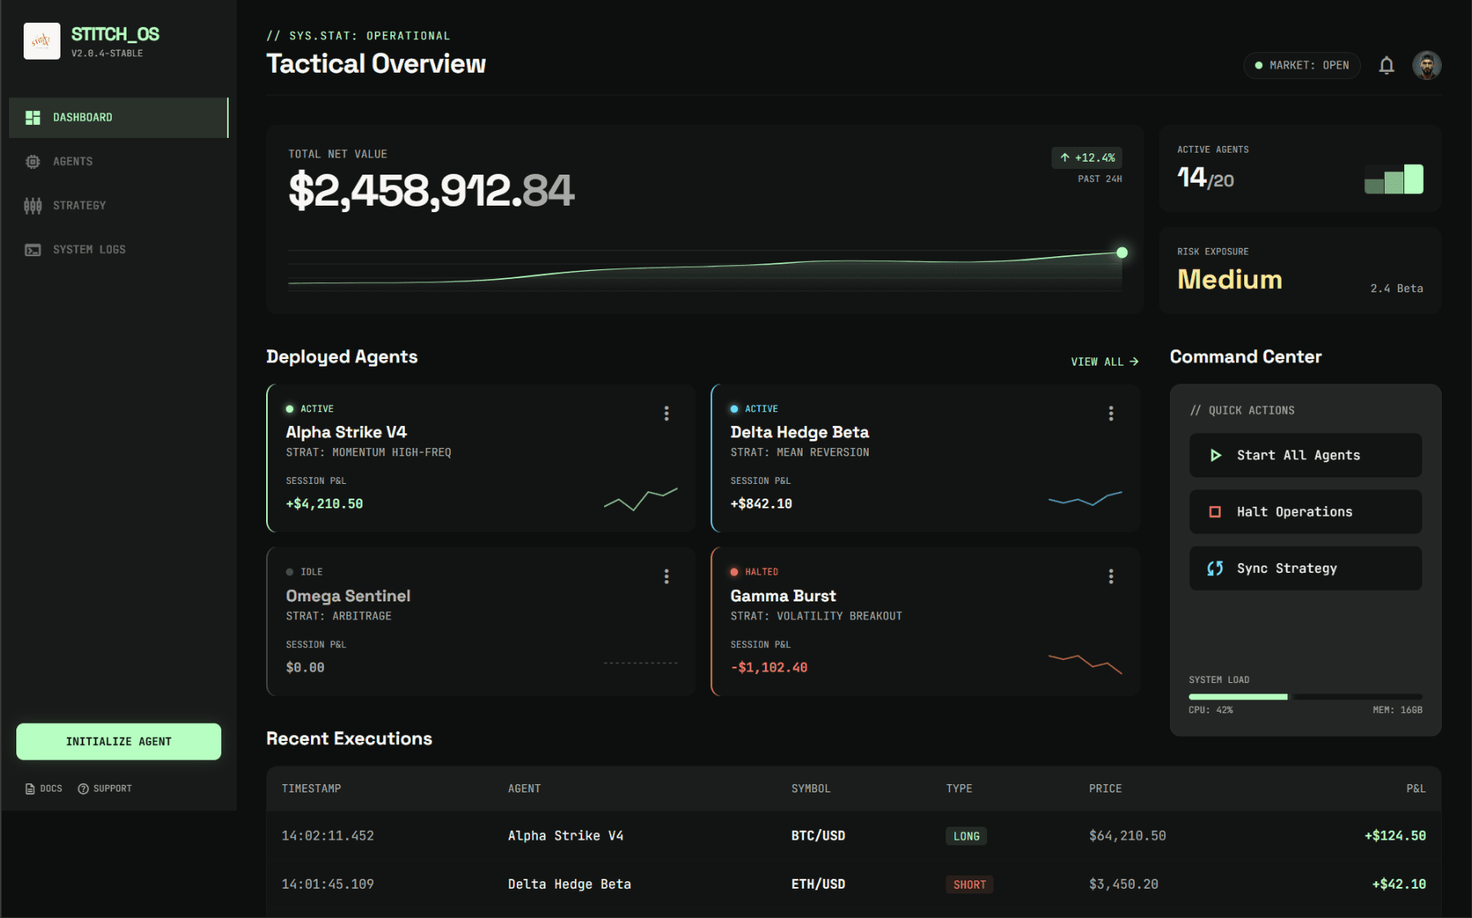
Task: Click the Start All Agents play icon
Action: point(1216,455)
